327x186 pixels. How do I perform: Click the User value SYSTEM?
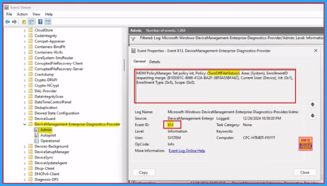coord(174,138)
